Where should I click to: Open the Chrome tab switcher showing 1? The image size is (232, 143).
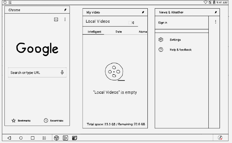click(x=56, y=19)
